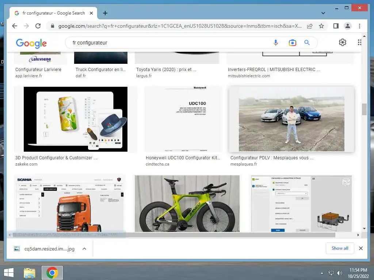Open daf.fr source link
The height and width of the screenshot is (280, 374).
pyautogui.click(x=81, y=76)
